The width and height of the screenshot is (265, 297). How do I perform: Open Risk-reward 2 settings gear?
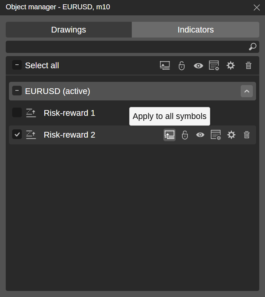pos(231,135)
